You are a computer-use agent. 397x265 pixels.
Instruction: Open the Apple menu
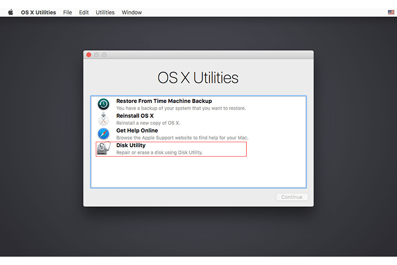[10, 12]
